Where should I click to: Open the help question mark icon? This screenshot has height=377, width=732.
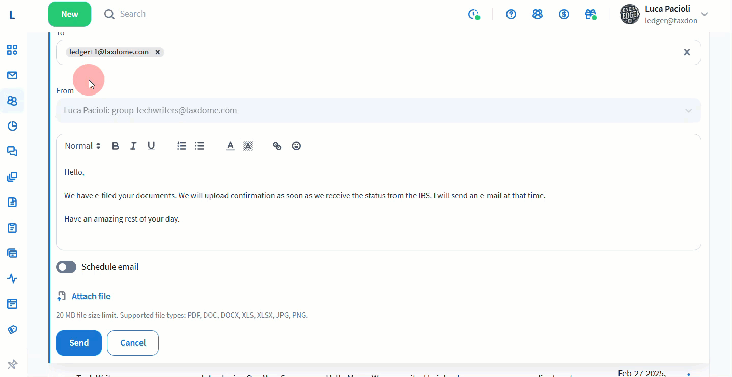pyautogui.click(x=511, y=14)
